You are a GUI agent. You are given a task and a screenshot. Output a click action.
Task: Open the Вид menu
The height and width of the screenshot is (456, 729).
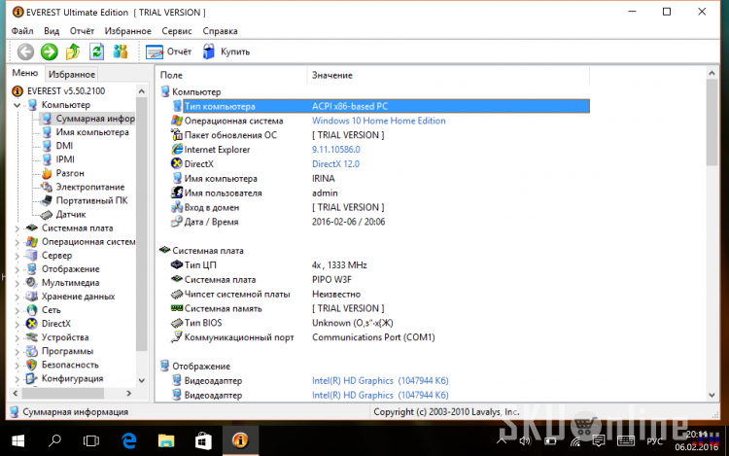pyautogui.click(x=52, y=31)
